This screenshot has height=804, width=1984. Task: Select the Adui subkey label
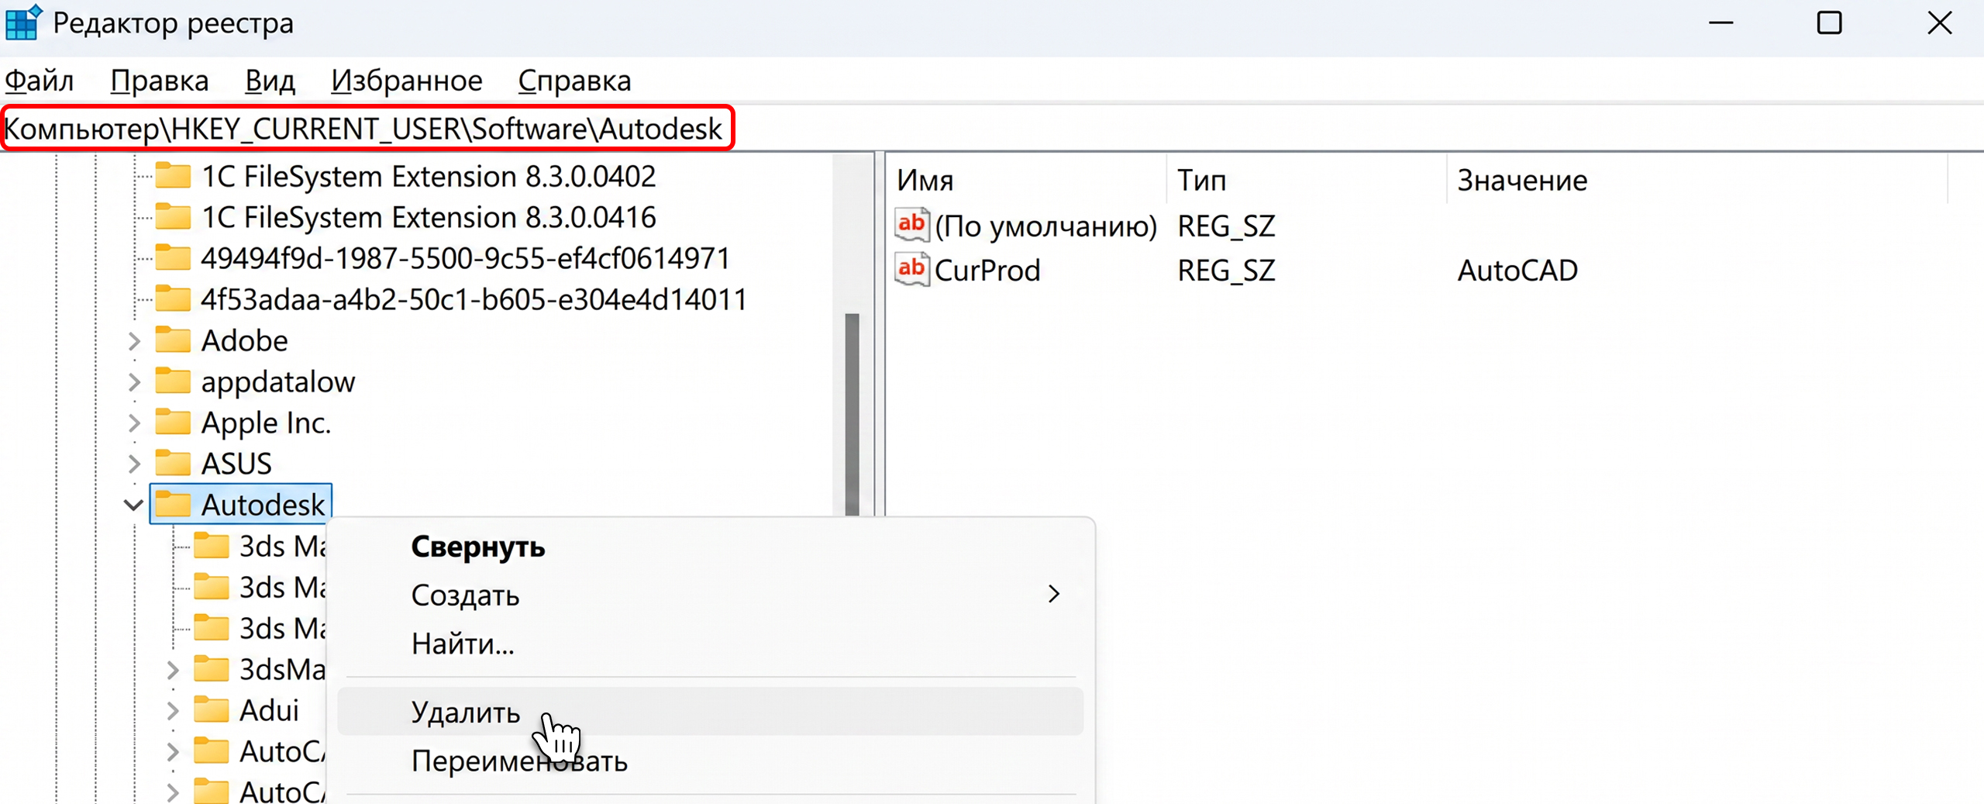coord(269,710)
